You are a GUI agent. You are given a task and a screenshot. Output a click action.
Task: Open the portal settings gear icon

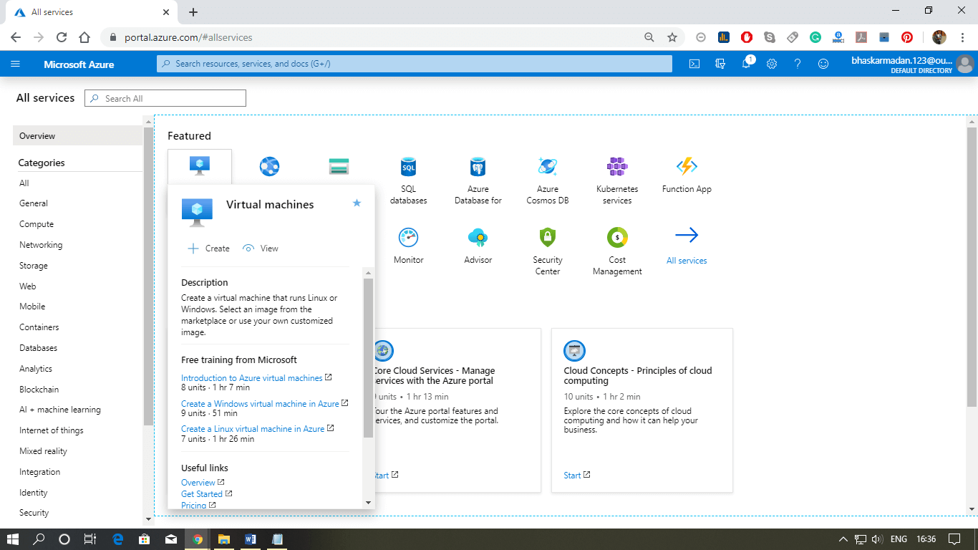coord(772,64)
